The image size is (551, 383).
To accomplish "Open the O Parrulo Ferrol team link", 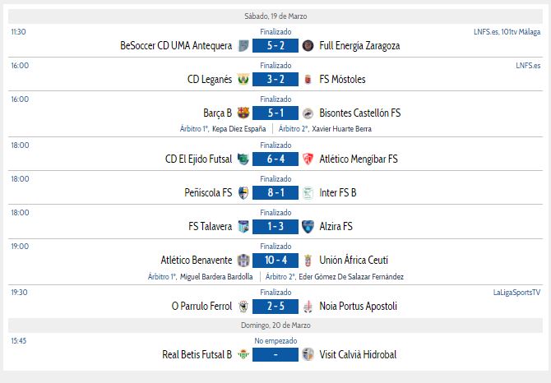I will click(x=201, y=307).
